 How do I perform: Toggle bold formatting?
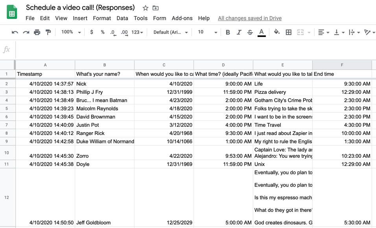pyautogui.click(x=228, y=32)
